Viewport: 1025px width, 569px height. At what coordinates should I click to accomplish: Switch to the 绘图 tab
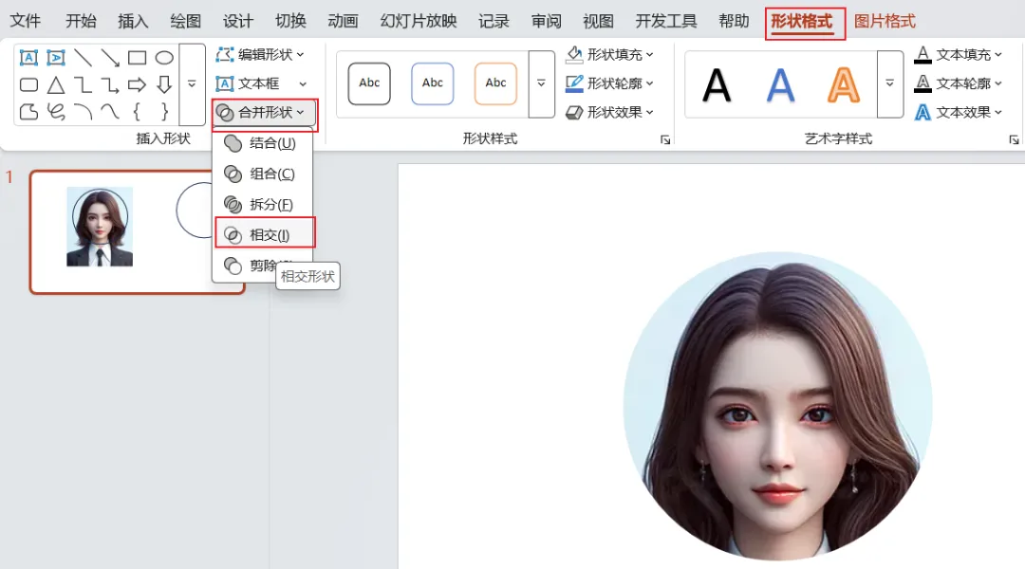[x=186, y=22]
